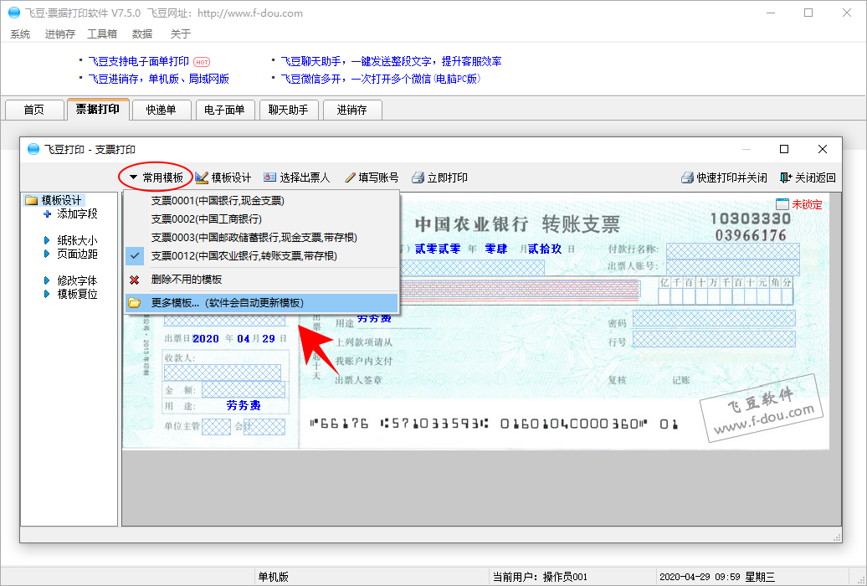The width and height of the screenshot is (867, 586).
Task: Choose 删除不用的模板 from the menu
Action: pyautogui.click(x=262, y=280)
